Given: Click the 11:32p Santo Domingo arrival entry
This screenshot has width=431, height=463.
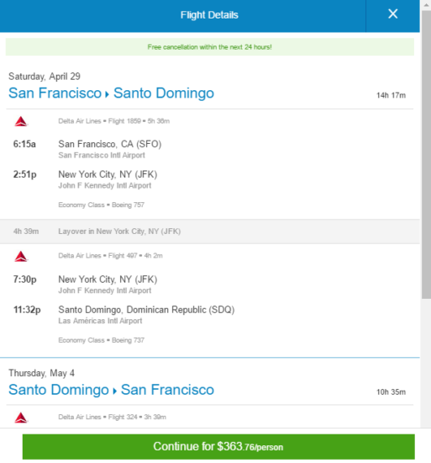Looking at the screenshot, I should [124, 315].
